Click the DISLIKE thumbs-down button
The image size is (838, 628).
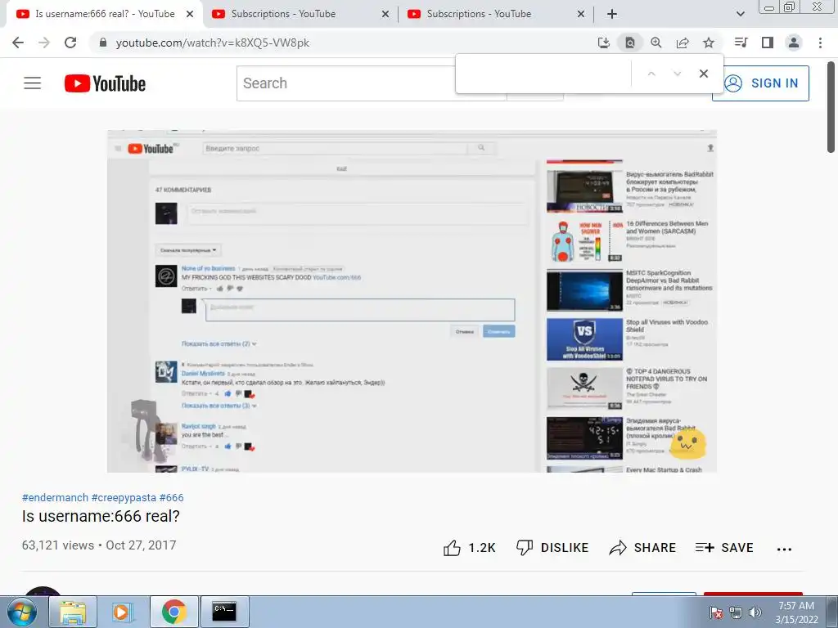pyautogui.click(x=552, y=548)
